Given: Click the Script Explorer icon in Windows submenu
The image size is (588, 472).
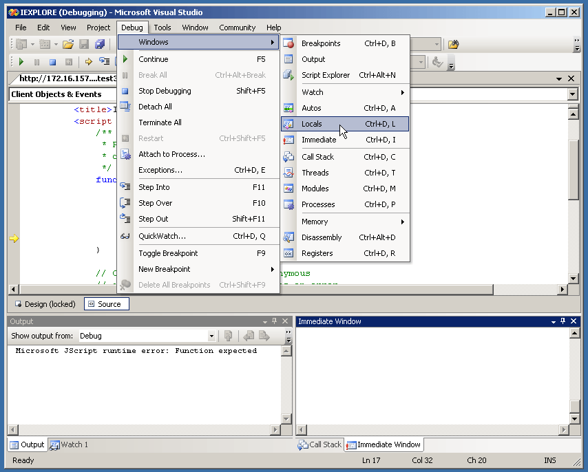Looking at the screenshot, I should (x=288, y=75).
